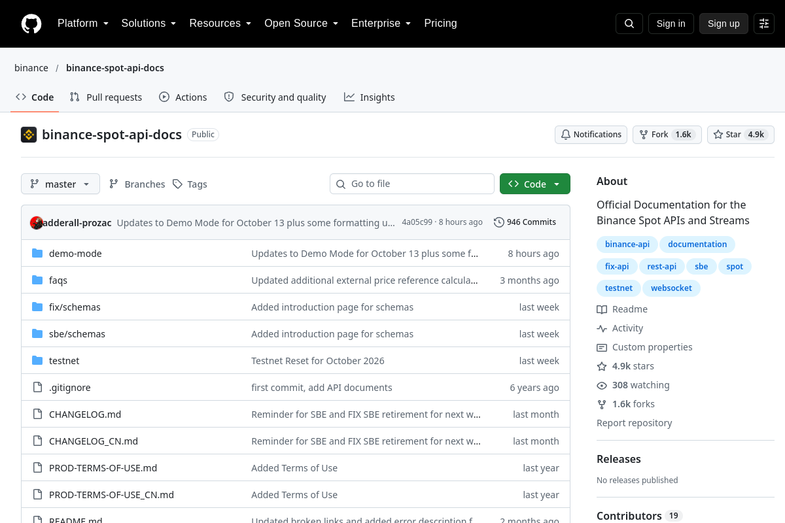Click the PROD-TERMS-OF-USE_CN.md file icon

pyautogui.click(x=37, y=495)
